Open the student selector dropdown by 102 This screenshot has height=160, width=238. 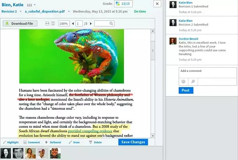click(x=35, y=5)
